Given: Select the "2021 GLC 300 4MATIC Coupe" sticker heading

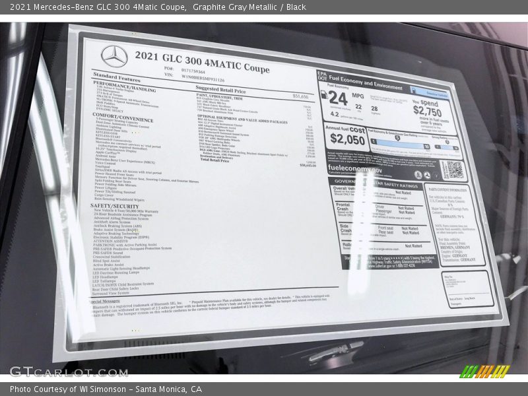Looking at the screenshot, I should pos(203,61).
